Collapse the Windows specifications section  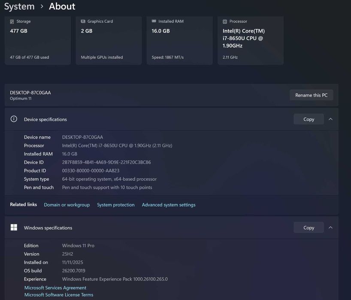pyautogui.click(x=330, y=227)
